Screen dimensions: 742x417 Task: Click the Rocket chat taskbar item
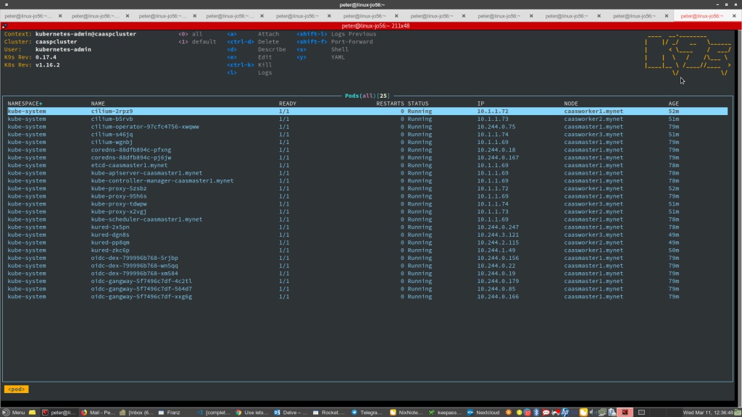tap(331, 412)
